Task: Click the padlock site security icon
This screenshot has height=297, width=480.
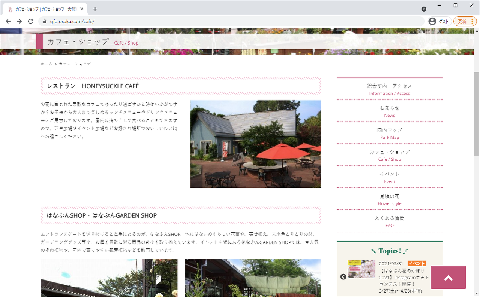Action: coord(45,21)
